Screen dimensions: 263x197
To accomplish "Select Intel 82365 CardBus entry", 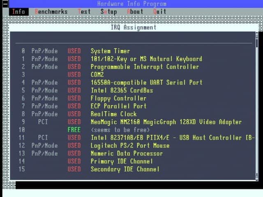I will coord(122,90).
